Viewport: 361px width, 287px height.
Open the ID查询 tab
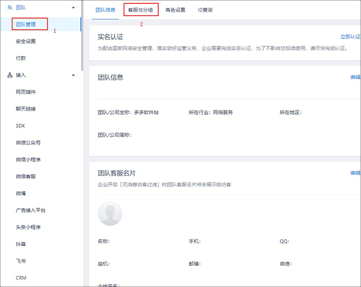coord(205,10)
